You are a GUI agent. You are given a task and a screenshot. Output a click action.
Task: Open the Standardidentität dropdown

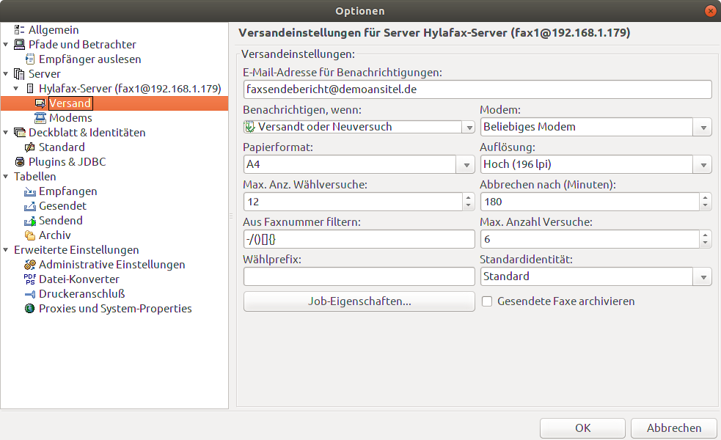click(704, 277)
